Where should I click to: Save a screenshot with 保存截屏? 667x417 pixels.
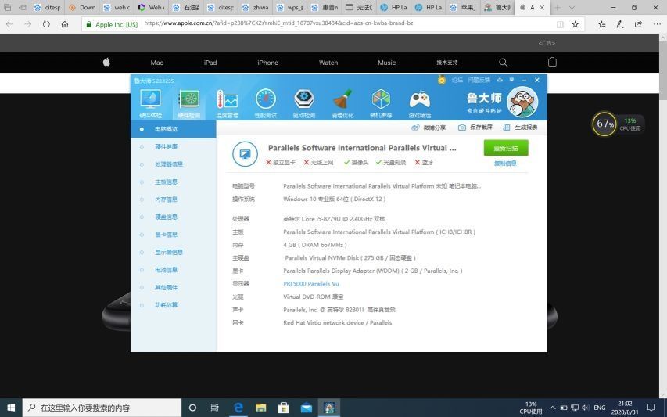point(475,128)
